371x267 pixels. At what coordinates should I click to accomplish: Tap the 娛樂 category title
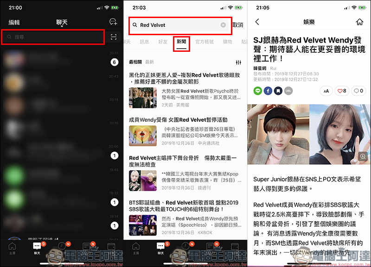tap(309, 22)
